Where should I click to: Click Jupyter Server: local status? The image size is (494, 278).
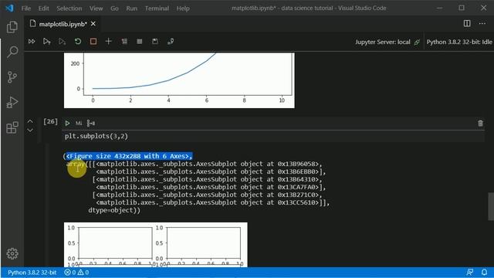(387, 42)
